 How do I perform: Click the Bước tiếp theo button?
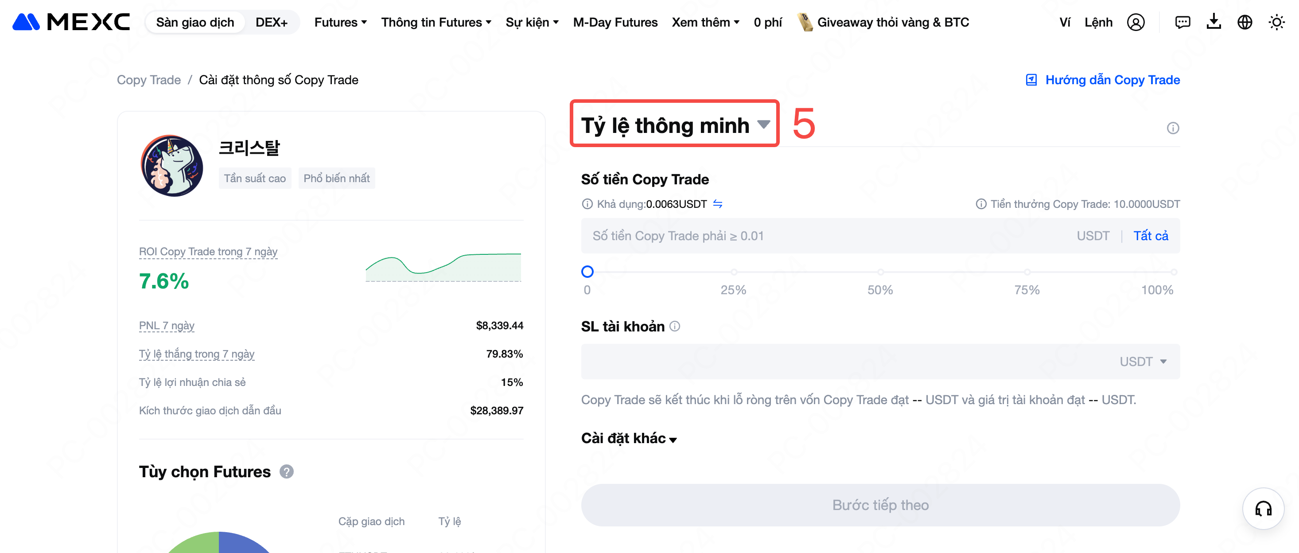[x=880, y=505]
